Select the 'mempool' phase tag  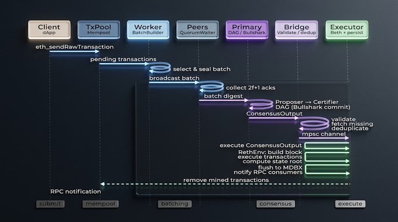pos(100,204)
